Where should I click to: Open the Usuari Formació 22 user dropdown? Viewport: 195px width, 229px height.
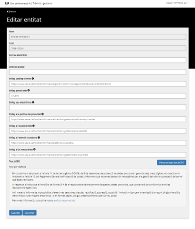(177, 3)
